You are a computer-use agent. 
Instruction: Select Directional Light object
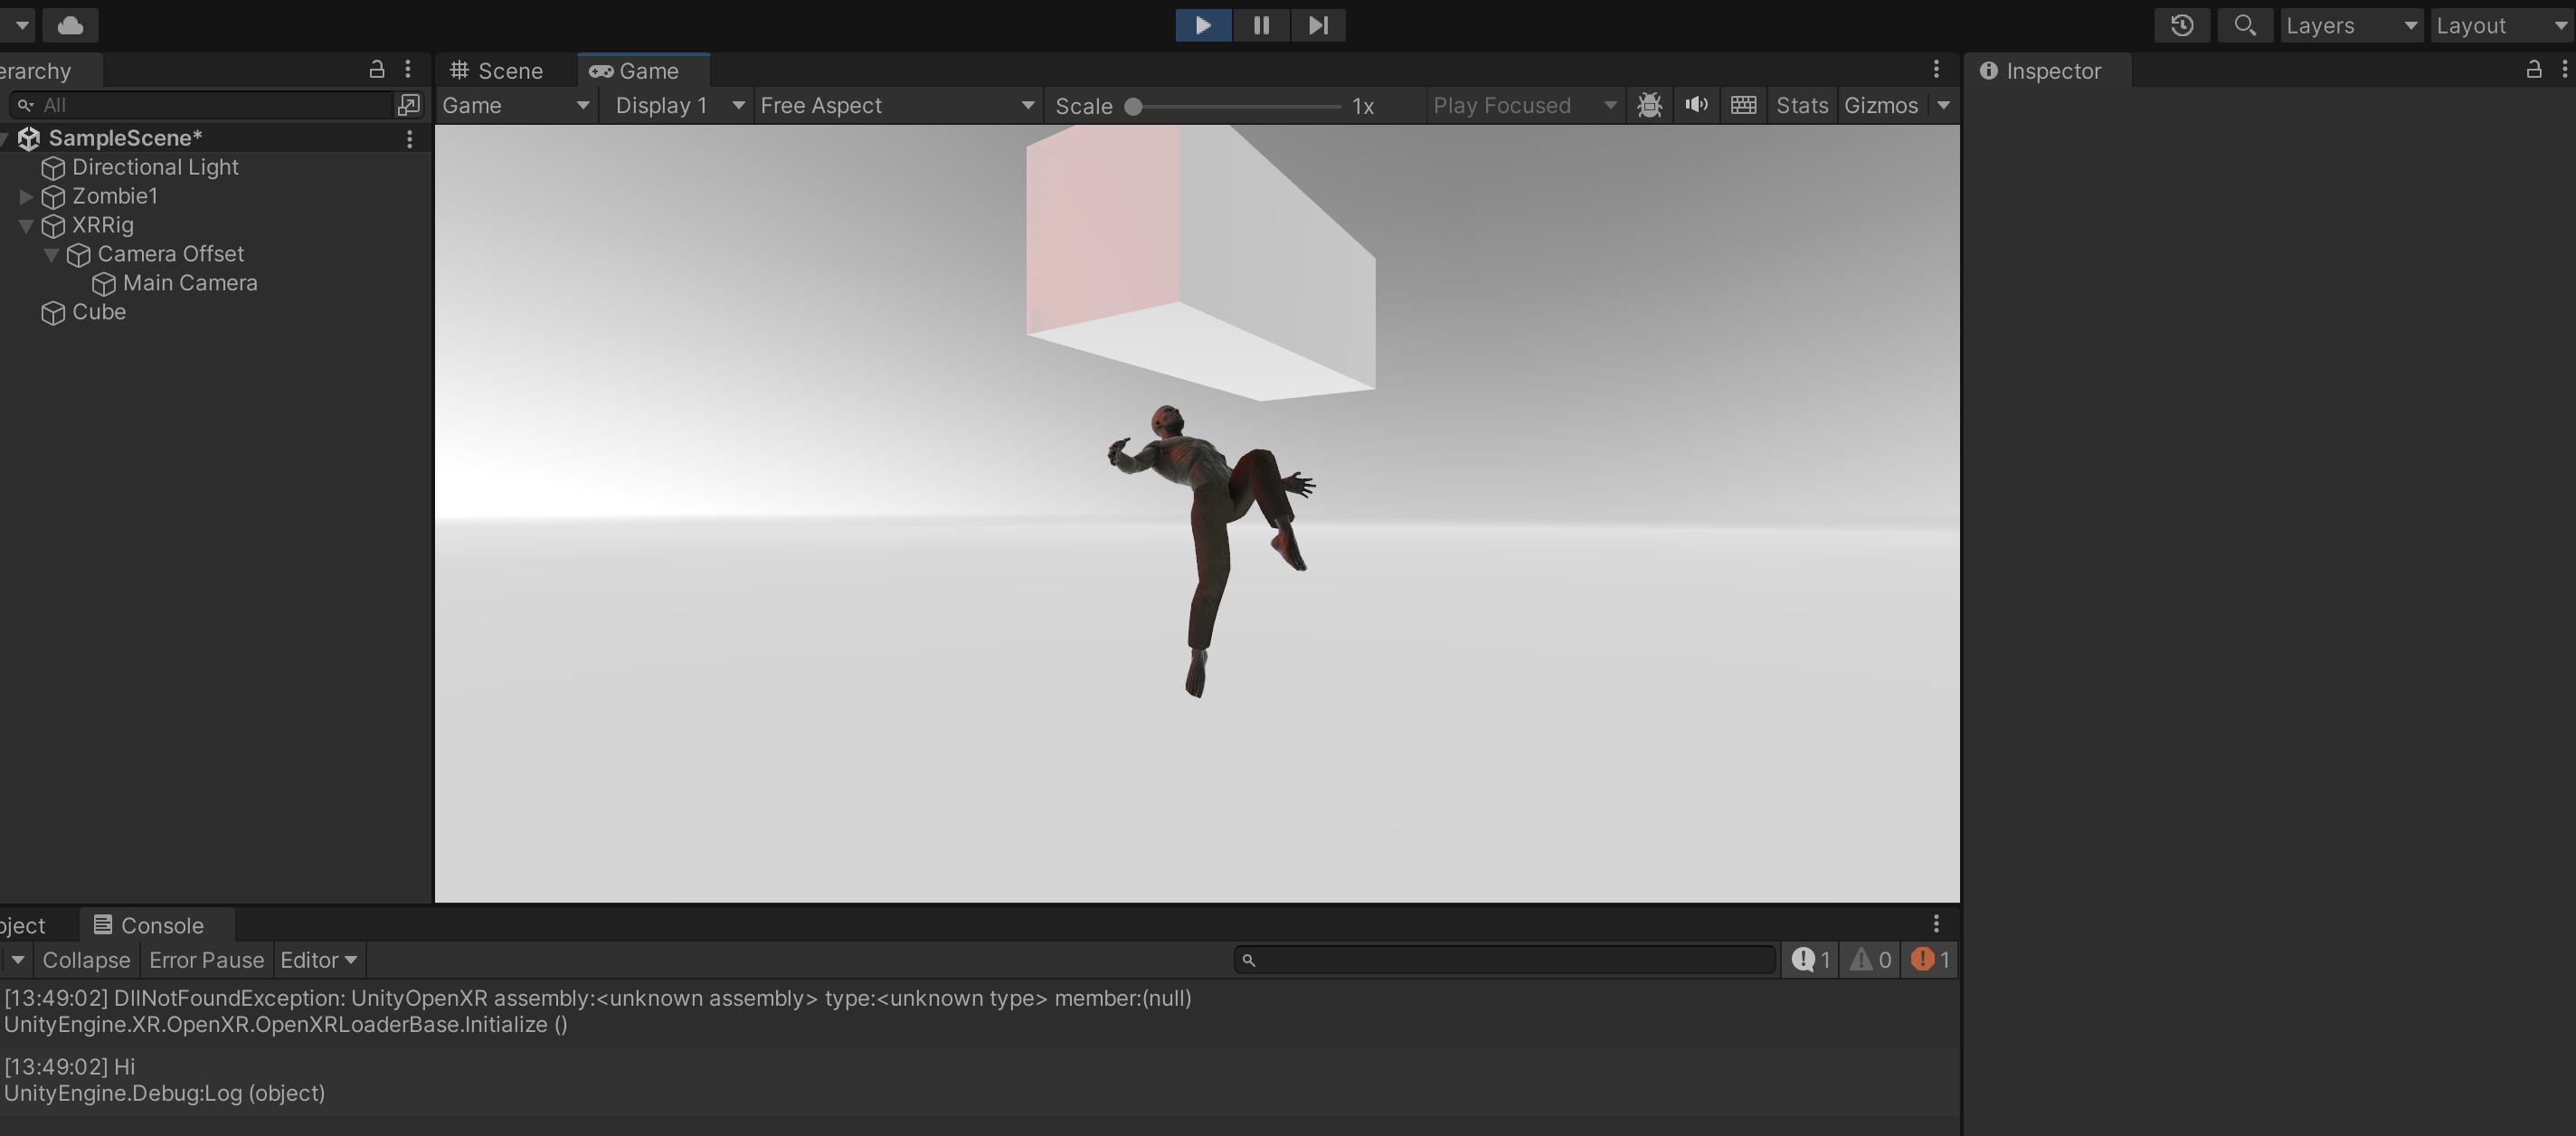(x=155, y=167)
